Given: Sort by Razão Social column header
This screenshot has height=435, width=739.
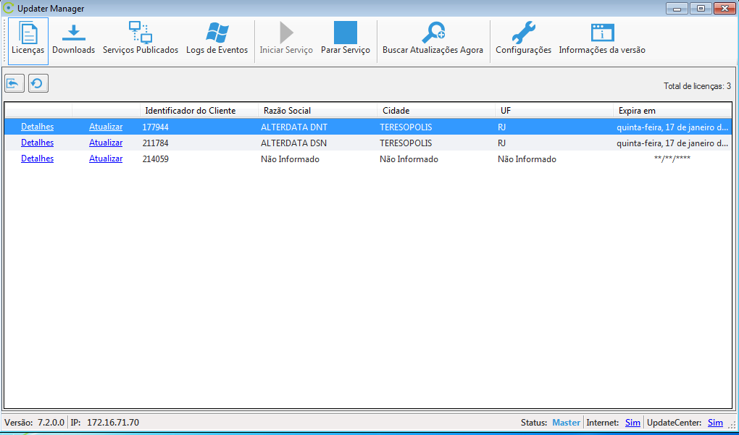Looking at the screenshot, I should [x=317, y=111].
